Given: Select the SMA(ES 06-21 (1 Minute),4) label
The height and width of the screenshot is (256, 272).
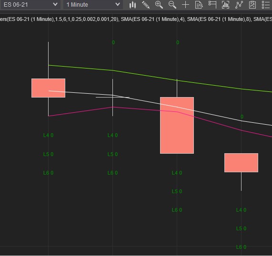Looking at the screenshot, I should coord(153,19).
